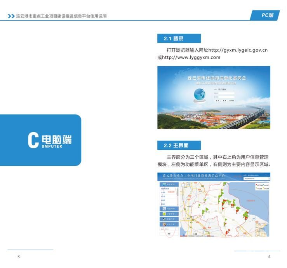
Task: Click the rightmost button of the login form
Action: coord(231,101)
